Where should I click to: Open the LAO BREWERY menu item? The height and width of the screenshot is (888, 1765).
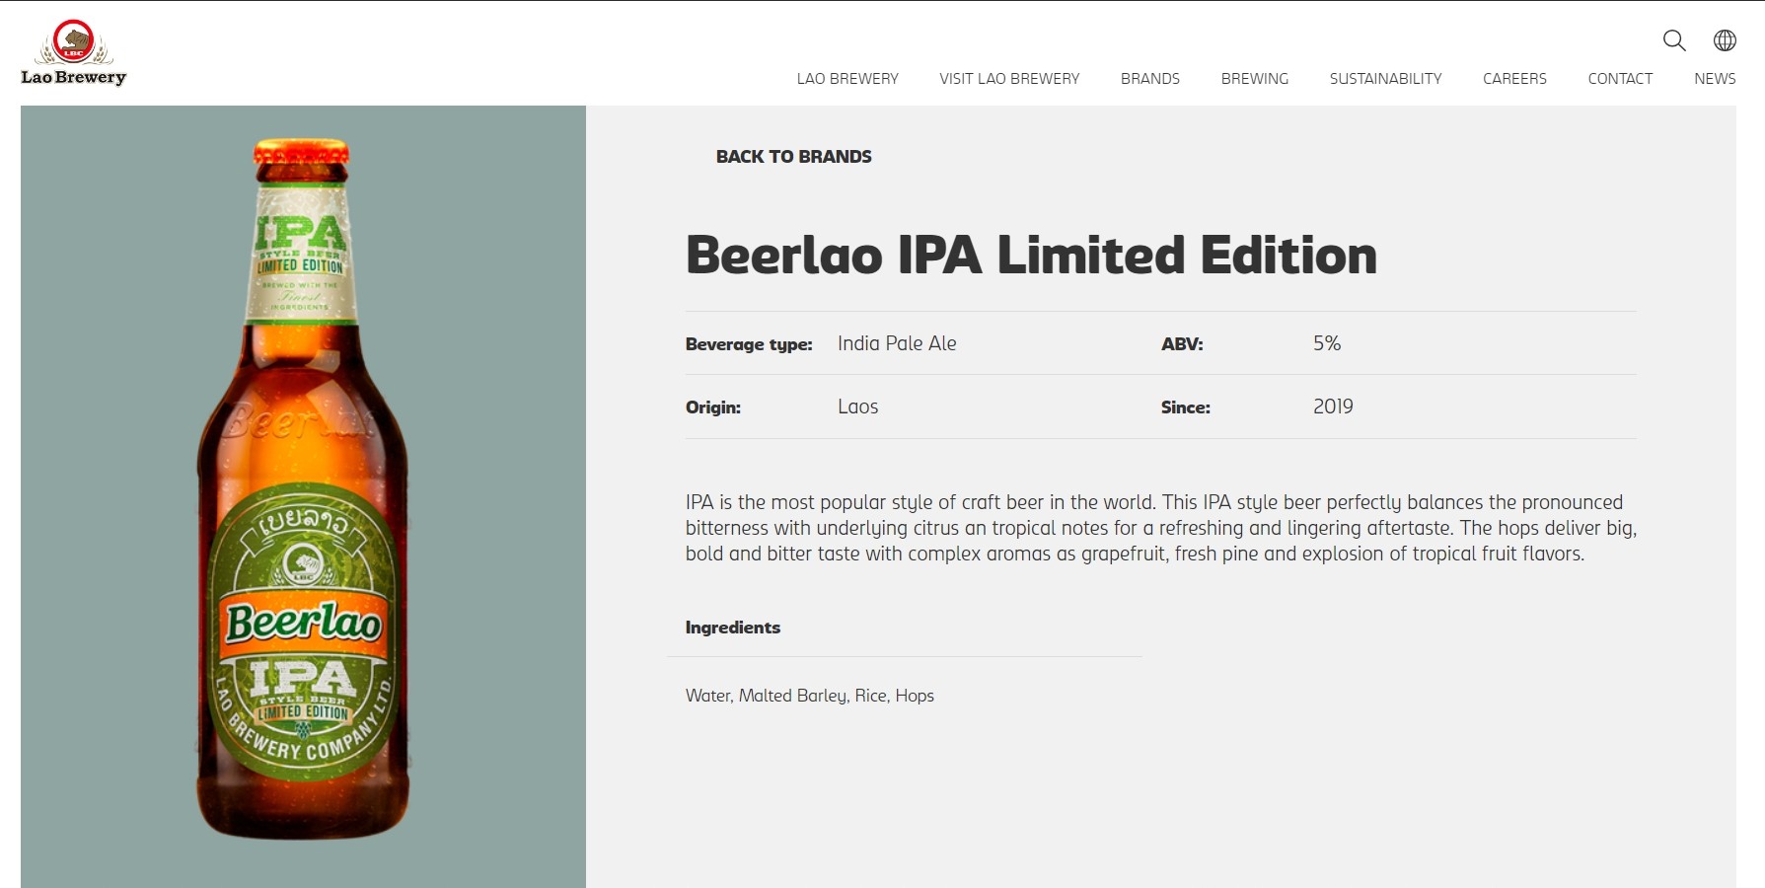click(x=847, y=79)
